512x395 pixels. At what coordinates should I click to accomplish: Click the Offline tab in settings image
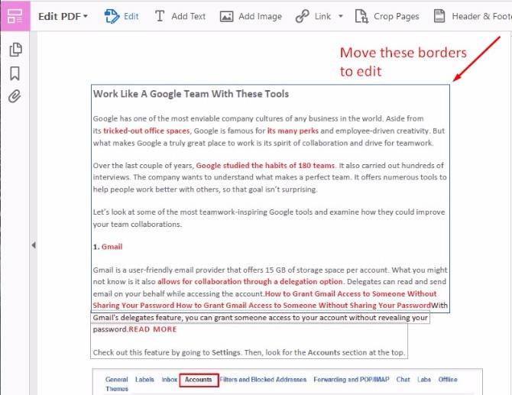(448, 379)
